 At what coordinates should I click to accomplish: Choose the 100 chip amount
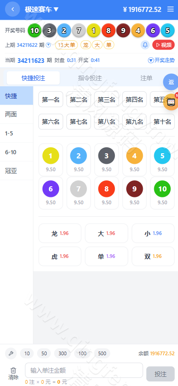click(82, 353)
